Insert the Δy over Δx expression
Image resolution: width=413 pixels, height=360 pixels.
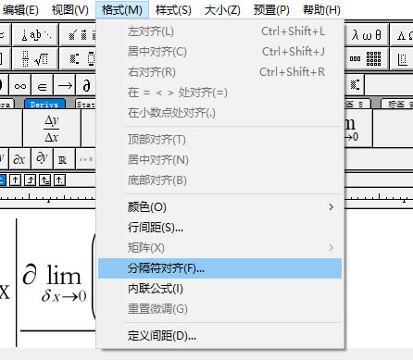pos(52,128)
